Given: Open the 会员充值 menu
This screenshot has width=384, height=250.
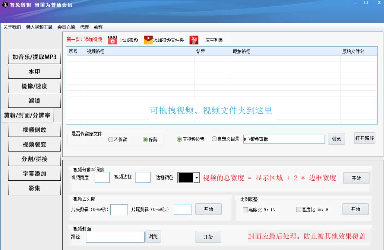Looking at the screenshot, I should click(66, 27).
